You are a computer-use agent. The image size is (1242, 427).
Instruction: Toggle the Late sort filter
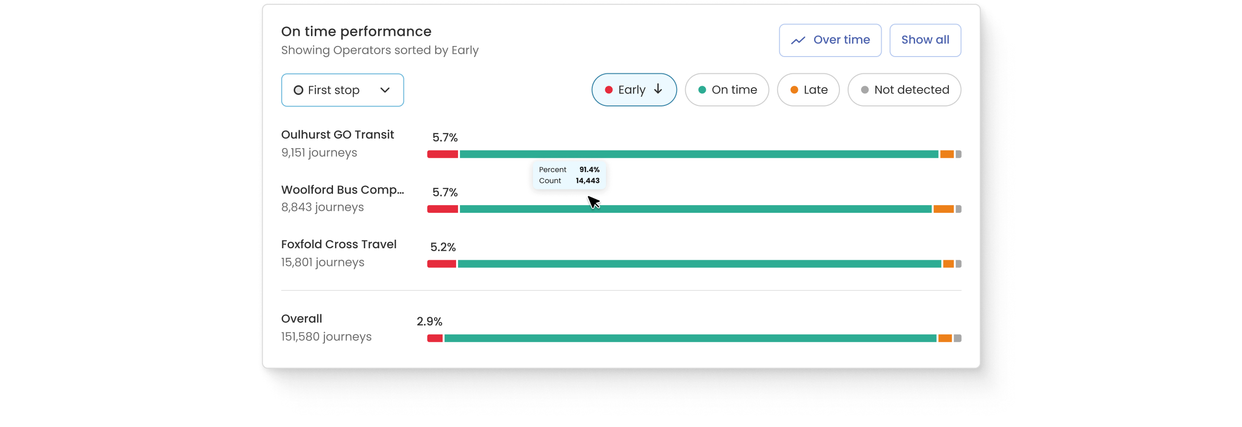pyautogui.click(x=808, y=90)
